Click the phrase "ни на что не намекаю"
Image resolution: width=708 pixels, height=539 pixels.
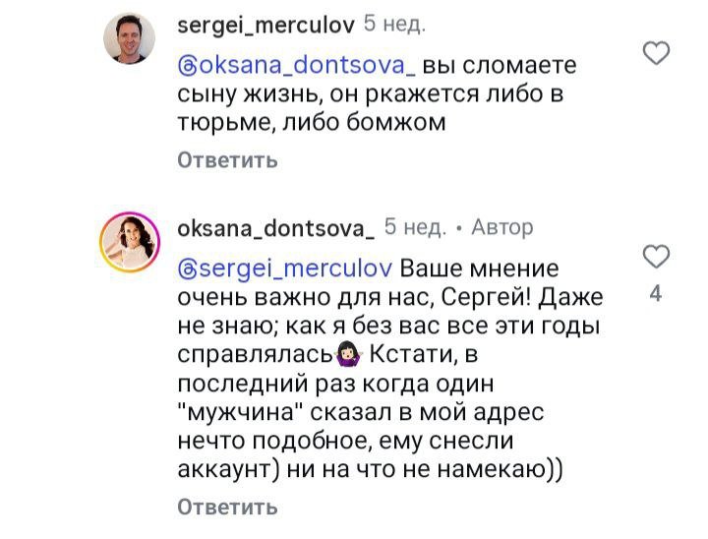430,469
